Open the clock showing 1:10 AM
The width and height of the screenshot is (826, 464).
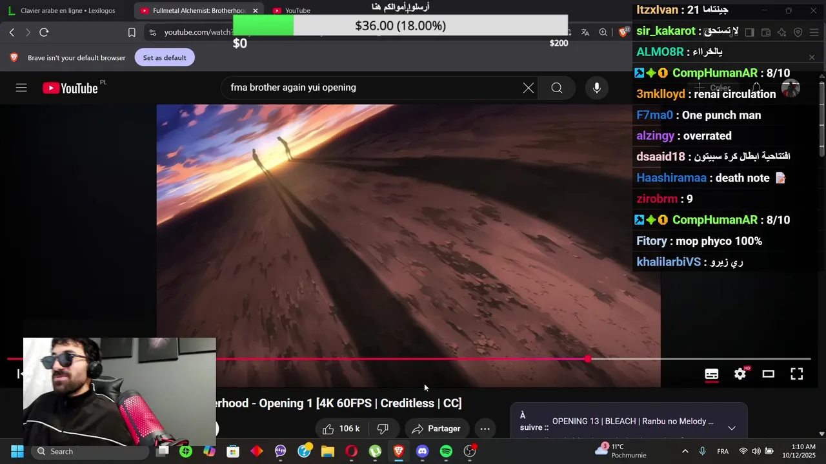point(799,451)
